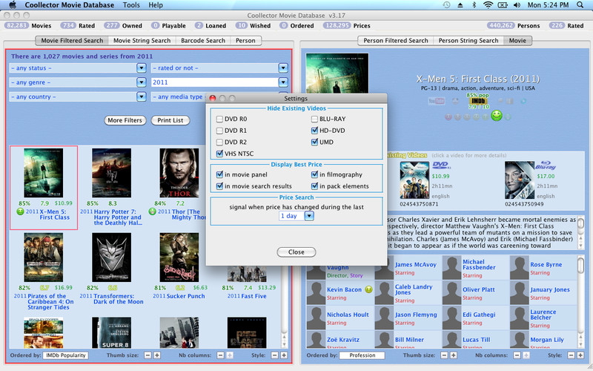Uncheck the VHS NTSC checkbox
Screen dimensions: 593x371
point(219,154)
